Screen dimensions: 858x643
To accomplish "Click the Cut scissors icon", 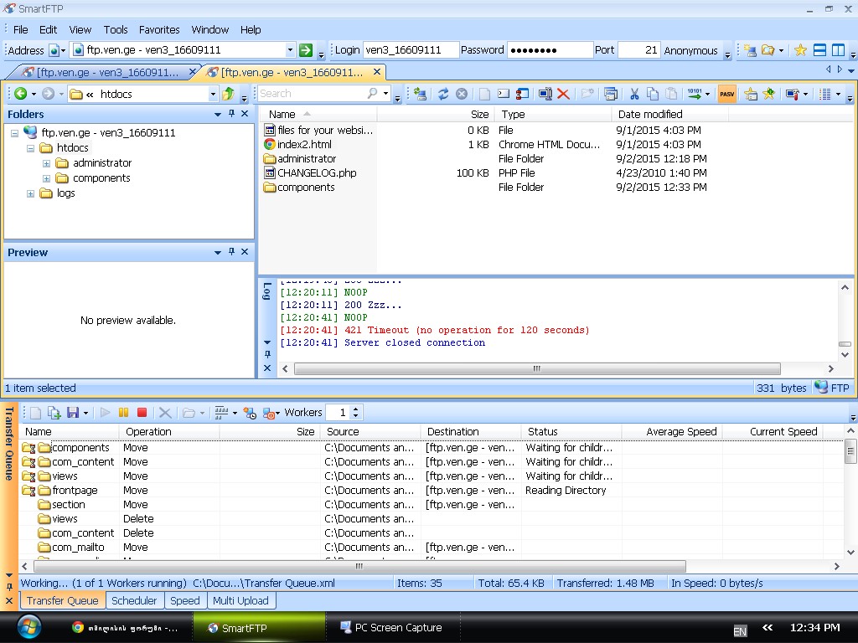I will [x=634, y=95].
